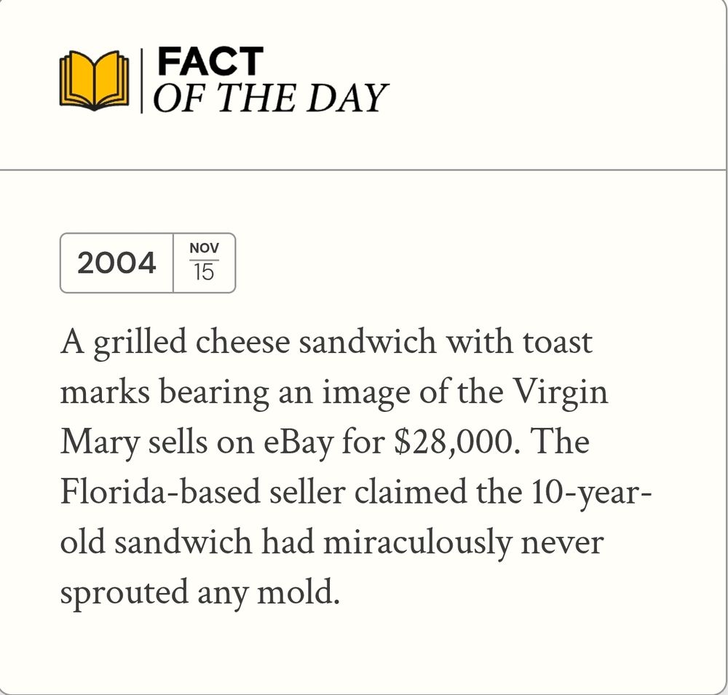
Task: Click the words toast marks
Action: pos(326,368)
